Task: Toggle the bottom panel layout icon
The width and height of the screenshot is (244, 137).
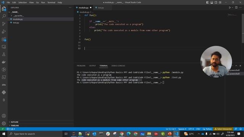Action: [x=212, y=2]
